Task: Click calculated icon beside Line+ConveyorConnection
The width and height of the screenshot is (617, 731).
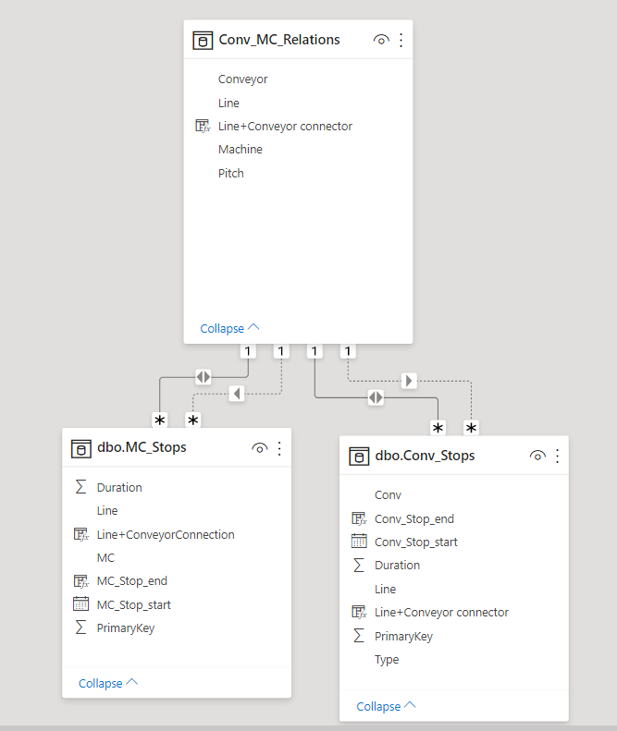Action: (80, 534)
